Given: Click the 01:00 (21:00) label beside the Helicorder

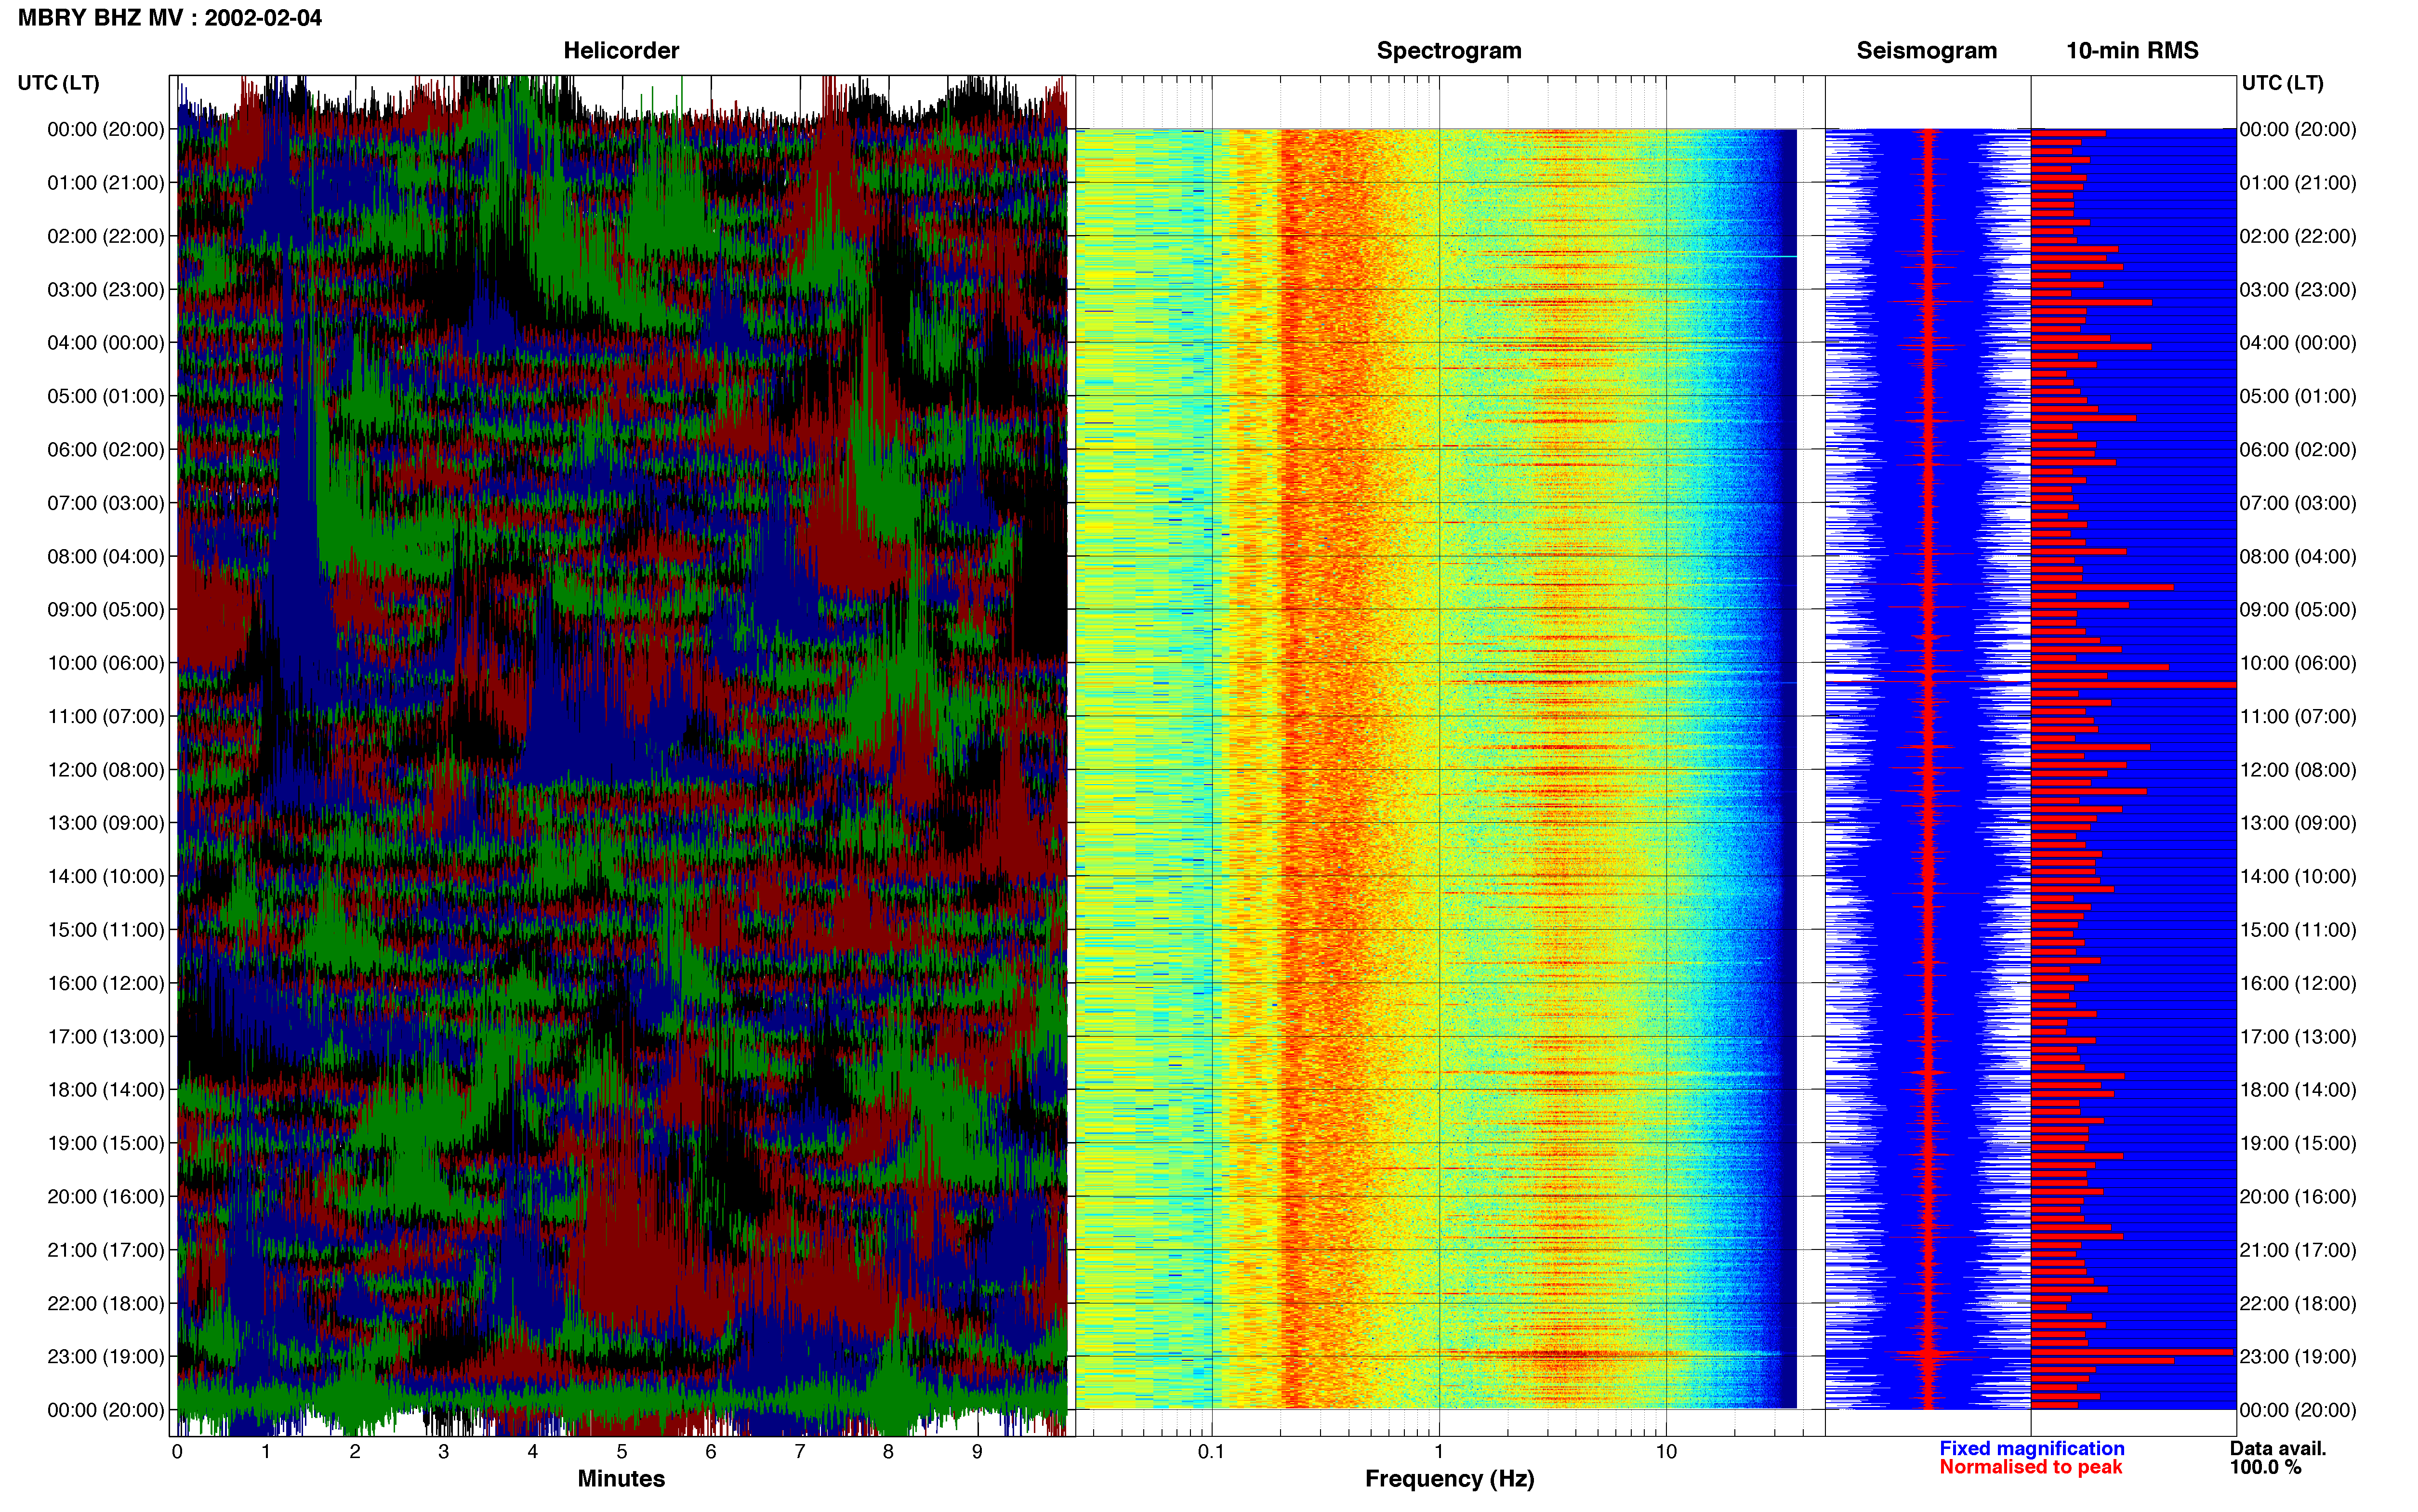Looking at the screenshot, I should pos(106,183).
